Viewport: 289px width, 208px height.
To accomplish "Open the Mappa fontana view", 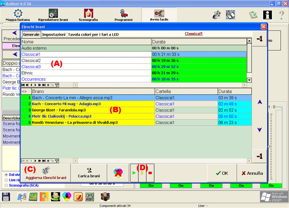I will coord(18,15).
